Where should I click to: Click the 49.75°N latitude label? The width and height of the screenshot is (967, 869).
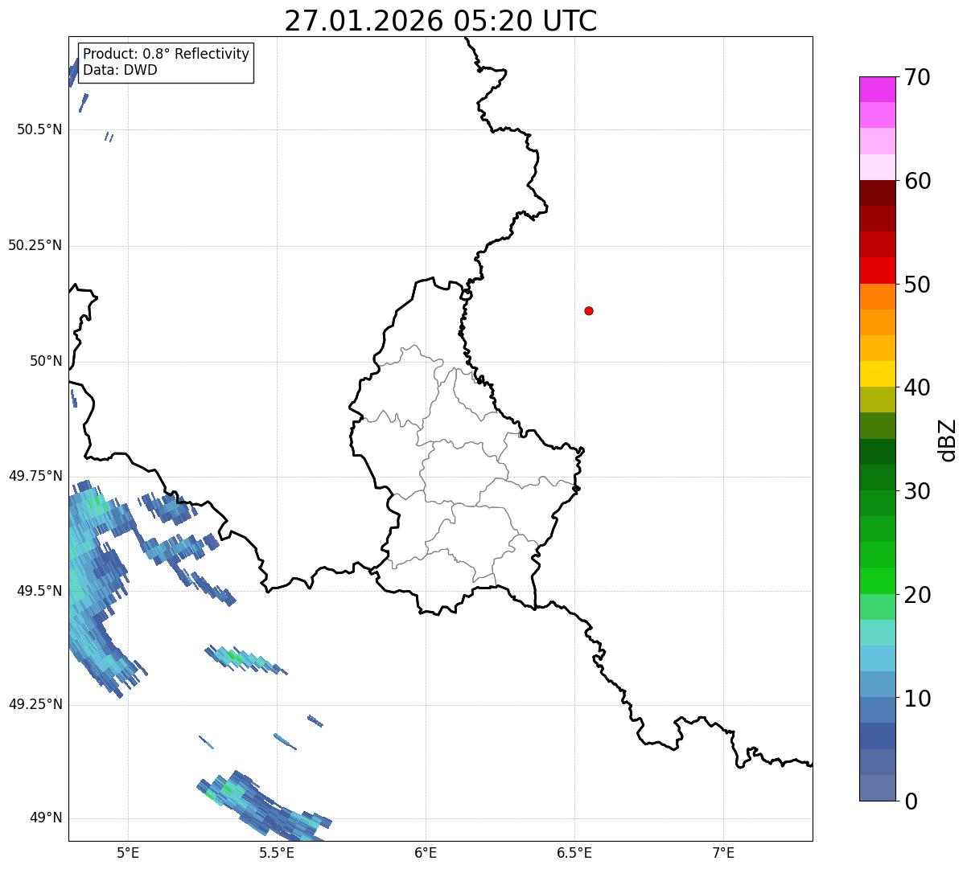[35, 476]
